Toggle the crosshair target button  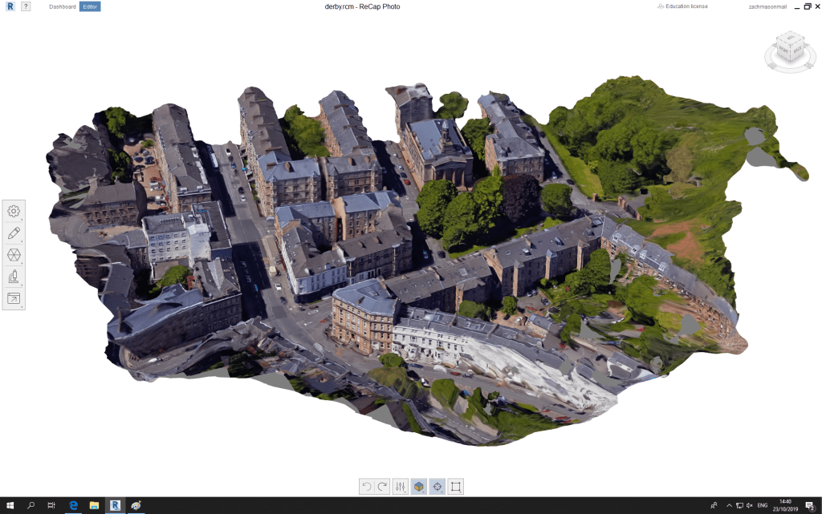click(437, 486)
